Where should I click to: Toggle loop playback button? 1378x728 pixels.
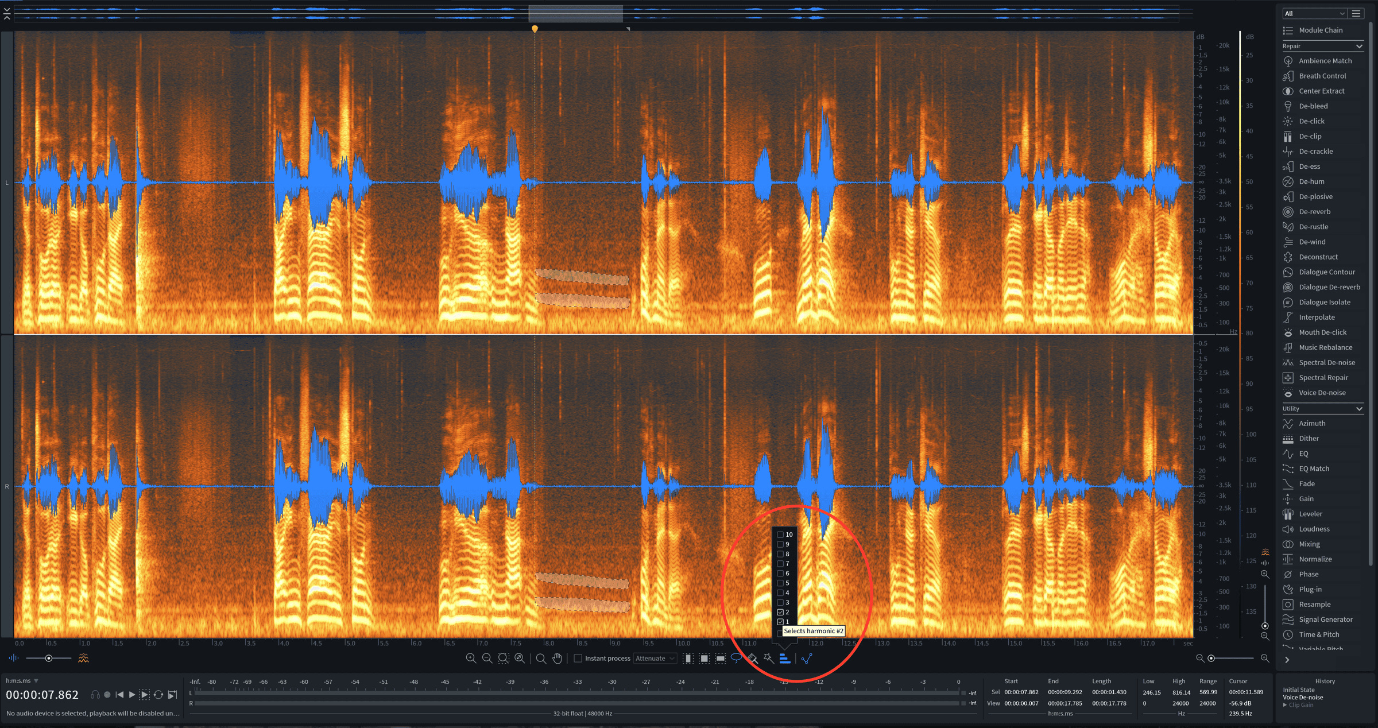tap(158, 695)
